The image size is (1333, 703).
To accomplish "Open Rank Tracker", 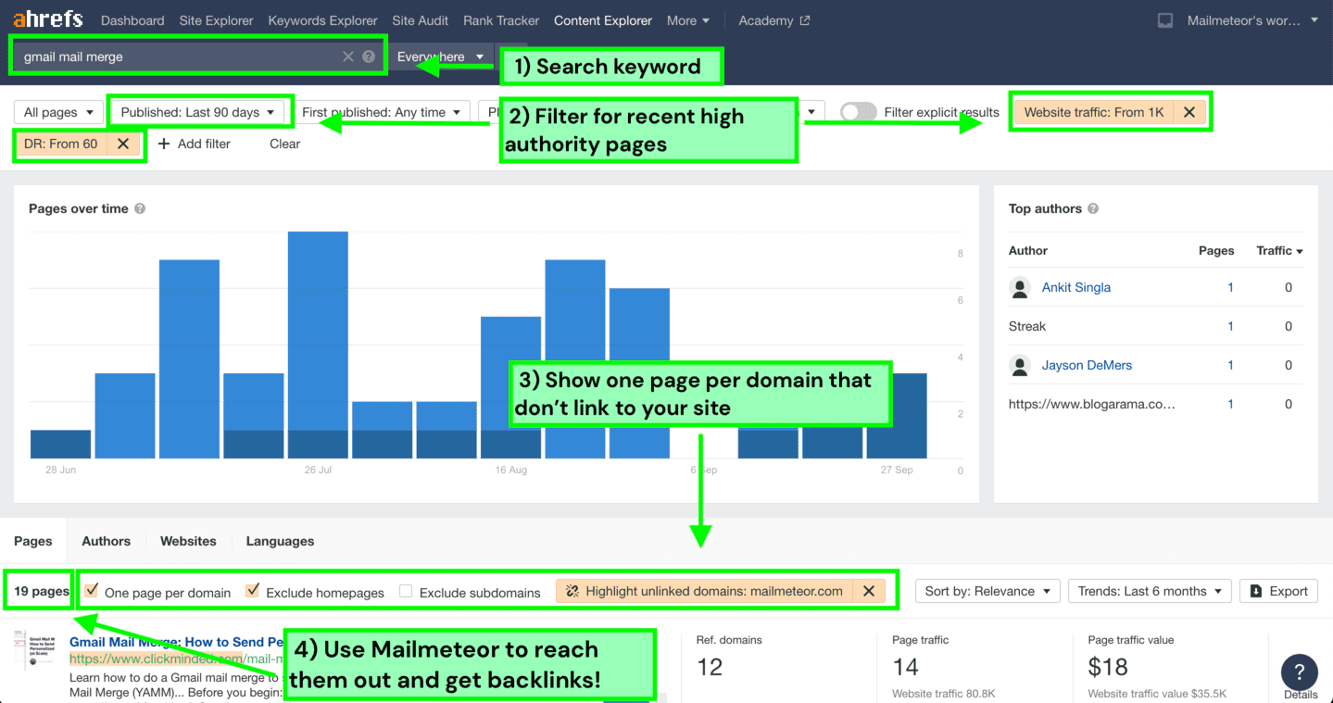I will tap(501, 20).
